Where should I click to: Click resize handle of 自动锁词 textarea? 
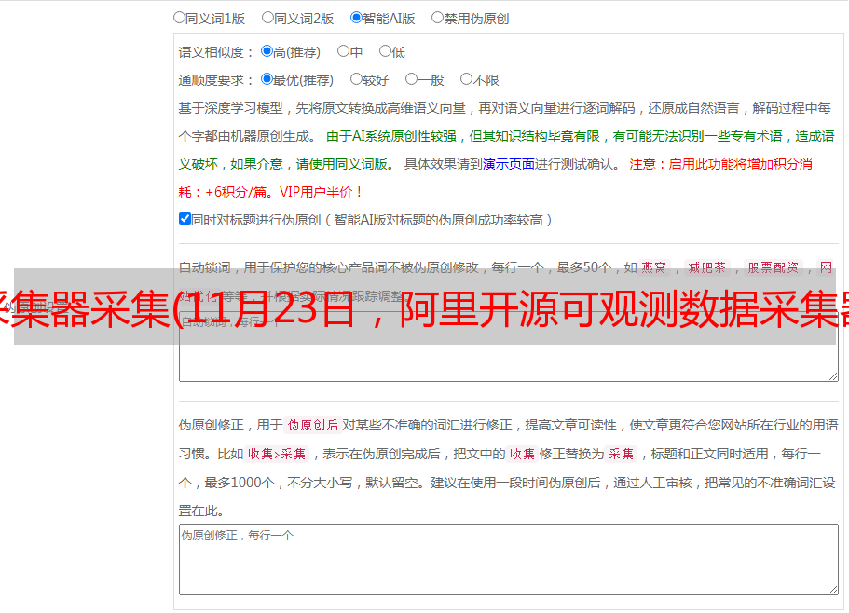coord(833,376)
